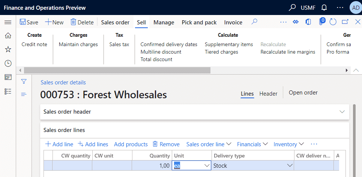362x177 pixels.
Task: Open grid toolbar overflow ellipsis
Action: pos(314,144)
